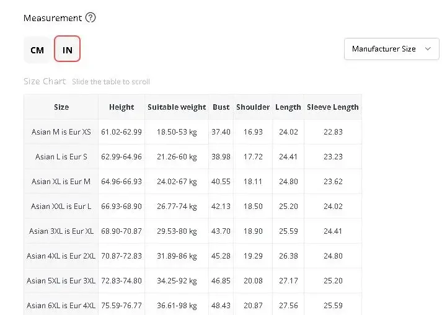The image size is (442, 315).
Task: Select the Asian XXL is Eur L row
Action: pos(193,206)
